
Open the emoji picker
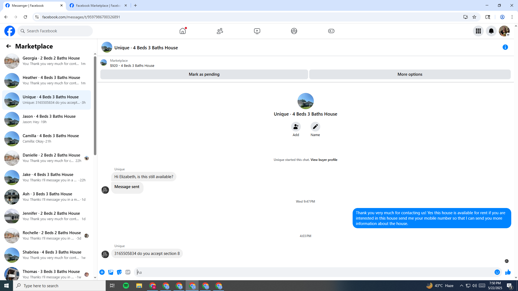tap(497, 272)
